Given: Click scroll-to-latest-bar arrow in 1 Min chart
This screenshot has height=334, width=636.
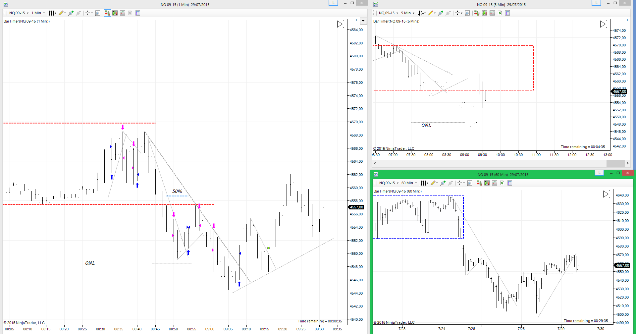Looking at the screenshot, I should pyautogui.click(x=341, y=24).
